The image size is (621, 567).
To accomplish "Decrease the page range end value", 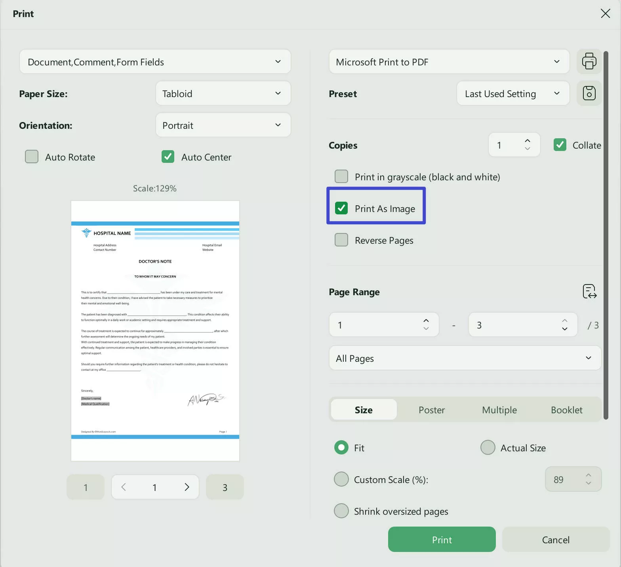I will pyautogui.click(x=565, y=328).
